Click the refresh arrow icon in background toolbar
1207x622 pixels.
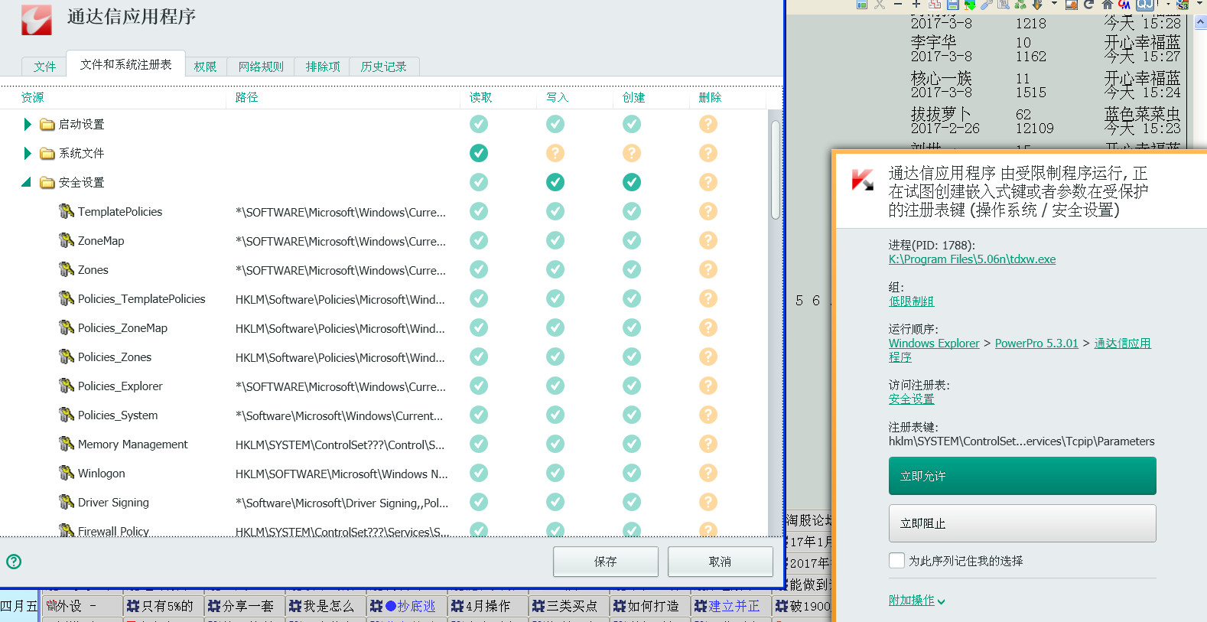click(x=1088, y=4)
